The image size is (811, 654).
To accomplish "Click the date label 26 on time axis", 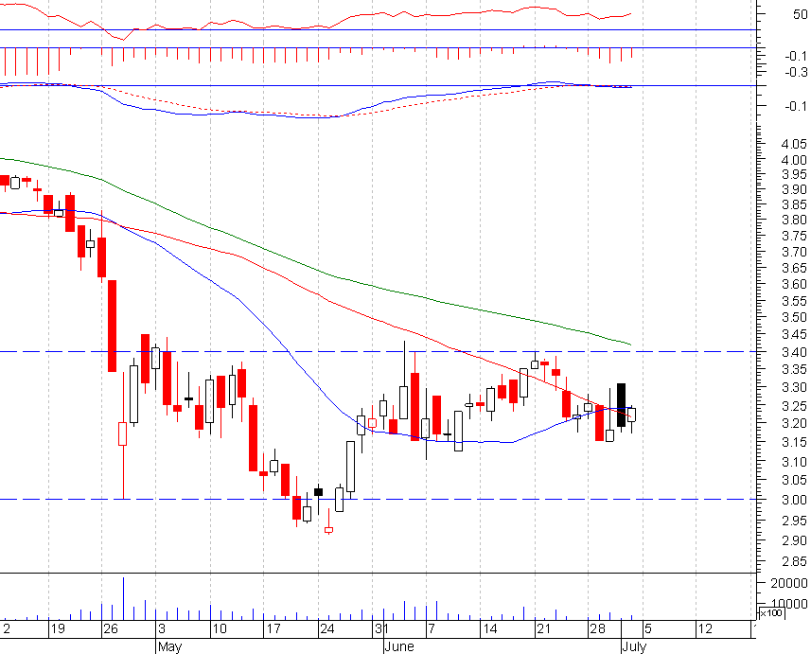I will pos(111,629).
